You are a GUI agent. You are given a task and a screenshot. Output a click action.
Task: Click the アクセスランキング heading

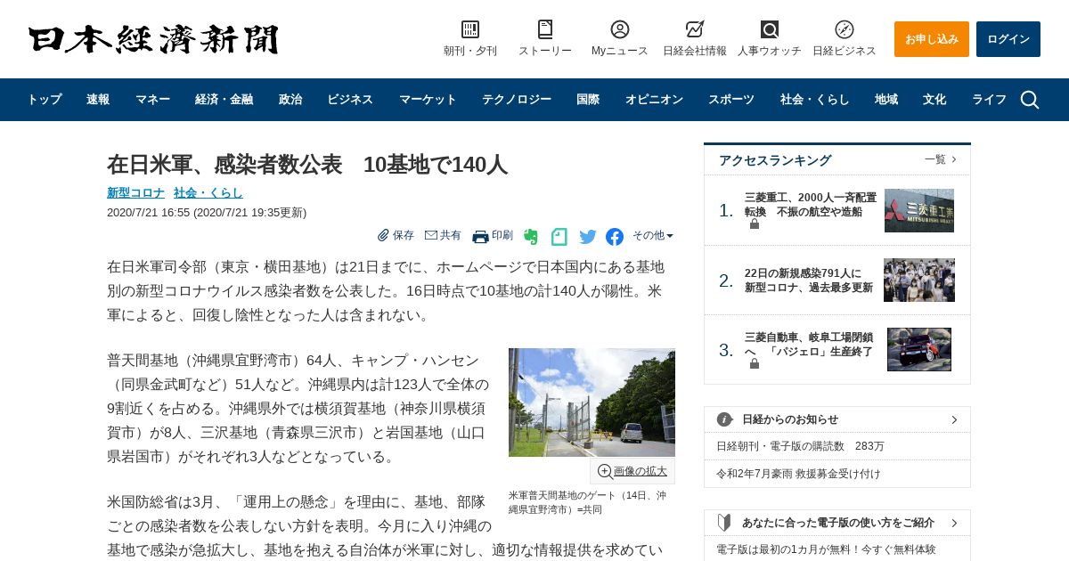pyautogui.click(x=775, y=160)
